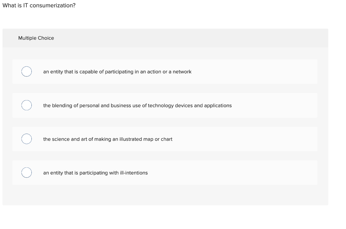Screen dimensions: 346x229
Task: Select the radio button for the 'ill-intentions' answer
Action: click(27, 172)
